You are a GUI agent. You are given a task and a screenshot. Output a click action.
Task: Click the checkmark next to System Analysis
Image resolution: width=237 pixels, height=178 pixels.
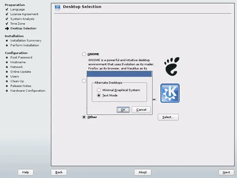tap(7, 19)
